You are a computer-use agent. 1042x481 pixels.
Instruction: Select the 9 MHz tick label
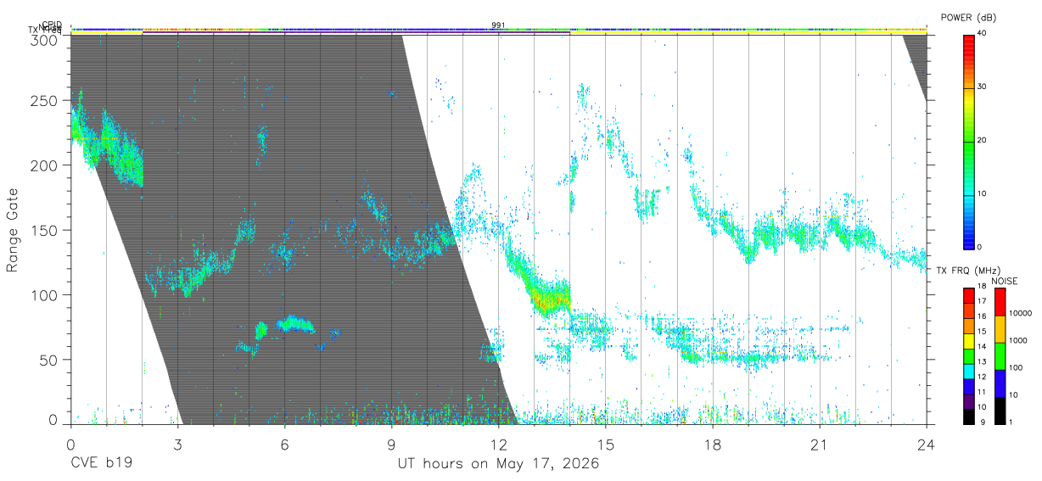point(983,422)
